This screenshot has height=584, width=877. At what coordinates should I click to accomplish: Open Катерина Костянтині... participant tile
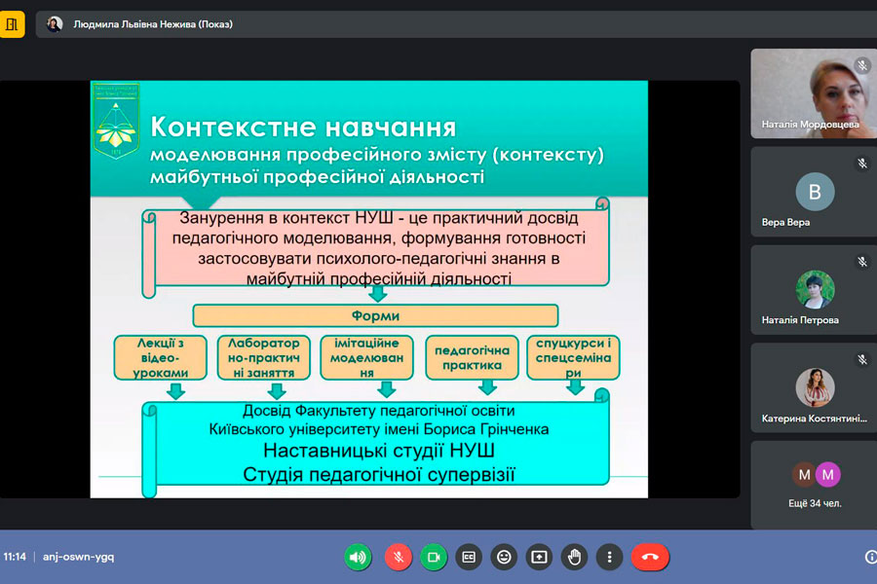pyautogui.click(x=813, y=387)
